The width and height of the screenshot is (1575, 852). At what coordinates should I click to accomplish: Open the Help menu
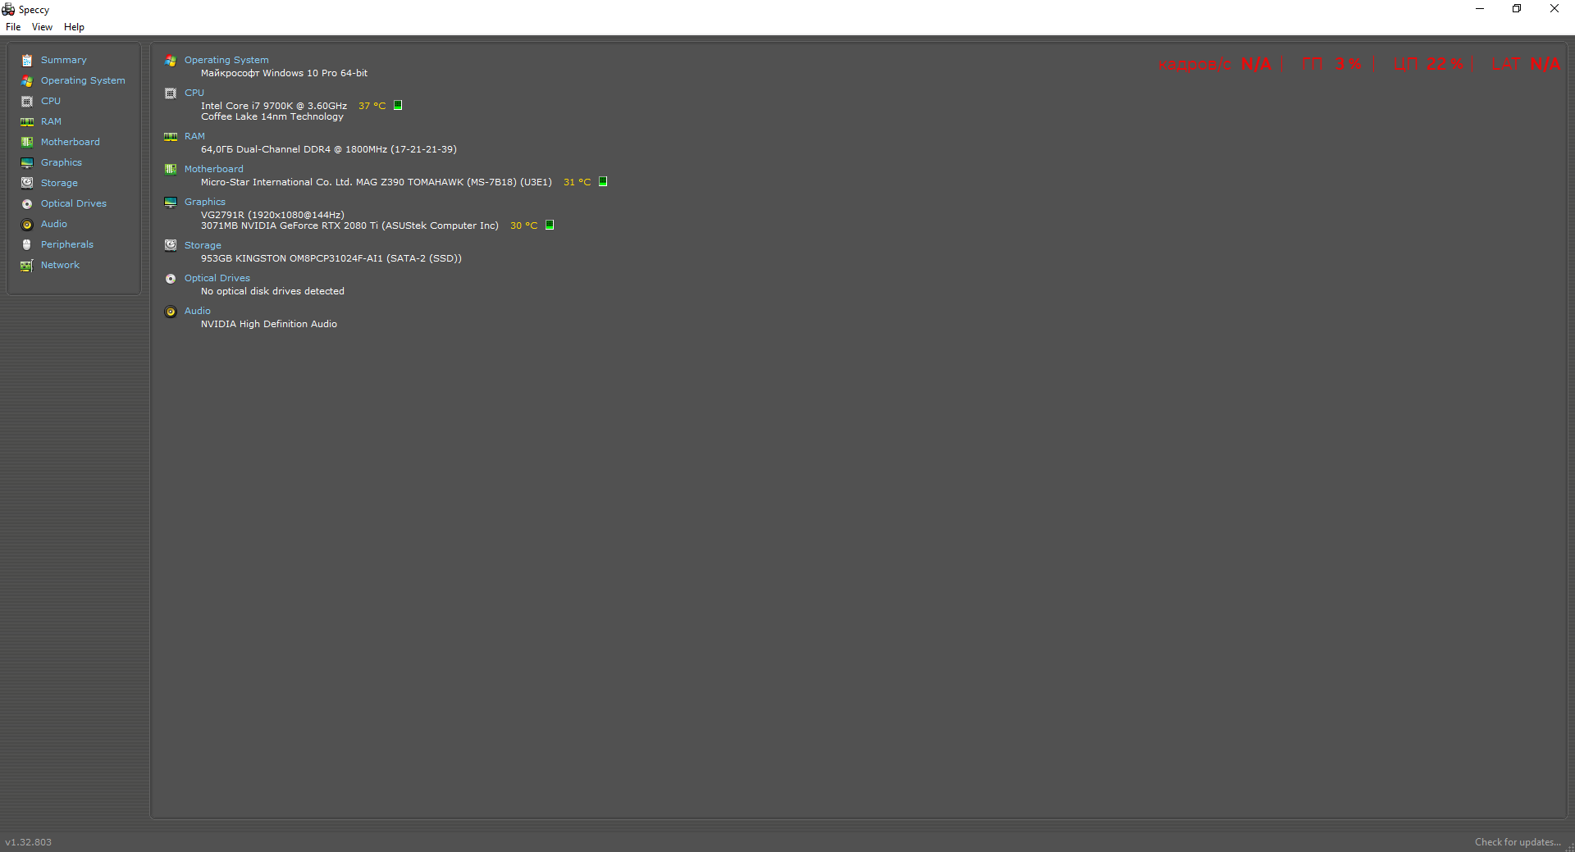[74, 27]
